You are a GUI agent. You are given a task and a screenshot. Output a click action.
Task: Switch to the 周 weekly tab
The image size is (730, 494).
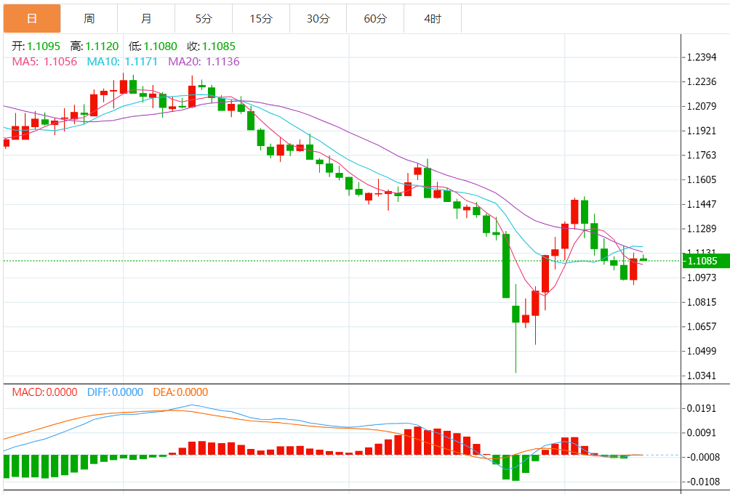[89, 19]
